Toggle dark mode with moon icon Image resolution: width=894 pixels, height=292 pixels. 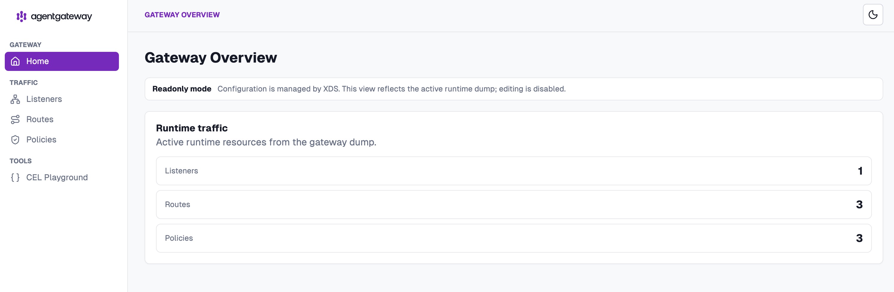[872, 15]
